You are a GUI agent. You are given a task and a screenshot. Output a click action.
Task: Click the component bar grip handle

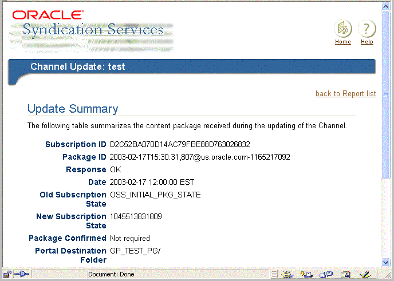(274, 275)
